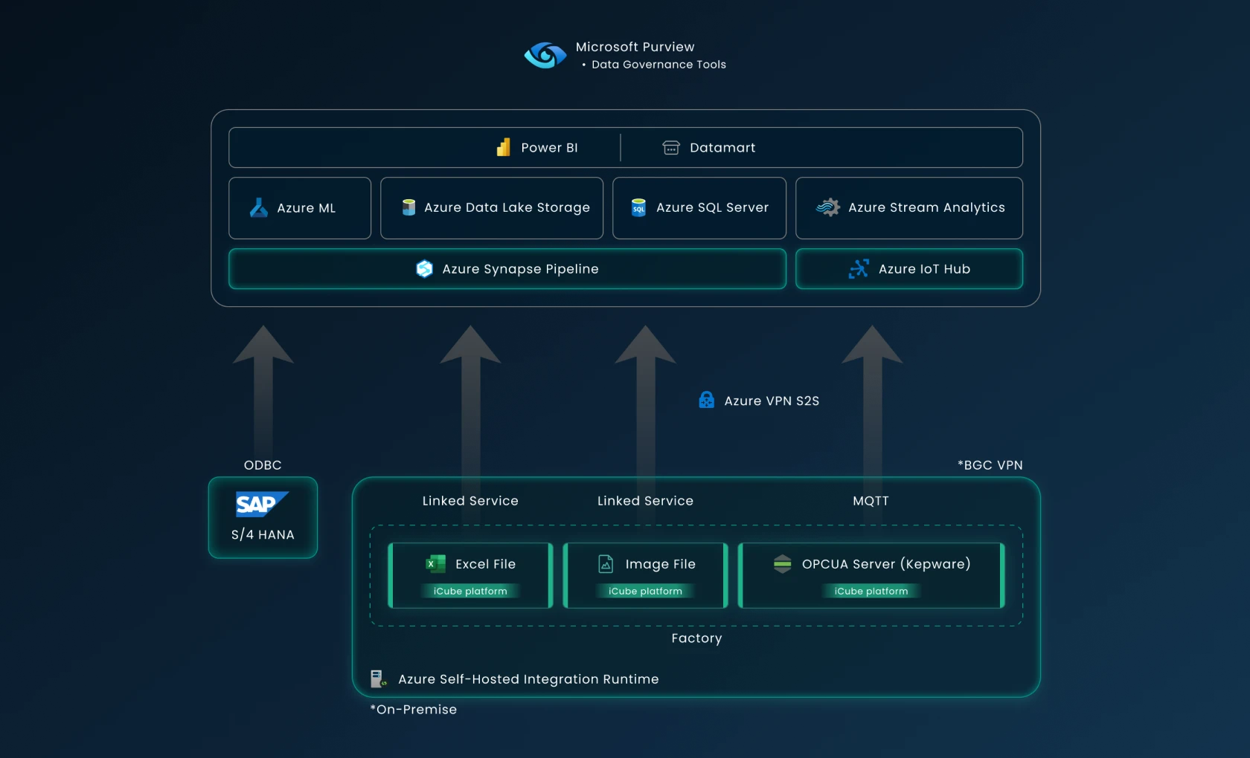
Task: Click the Azure ML flask icon
Action: 258,208
